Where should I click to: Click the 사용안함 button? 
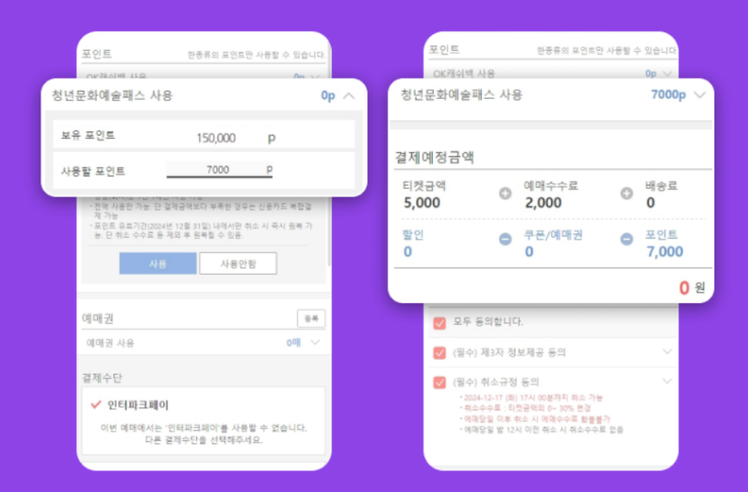[238, 263]
